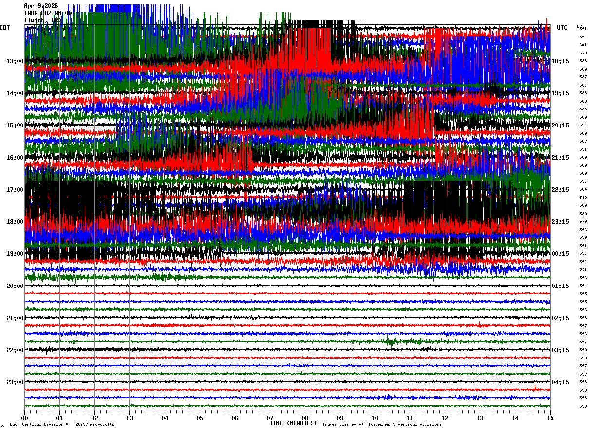The image size is (589, 431).
Task: Click the DC value 580
Action: (x=583, y=85)
